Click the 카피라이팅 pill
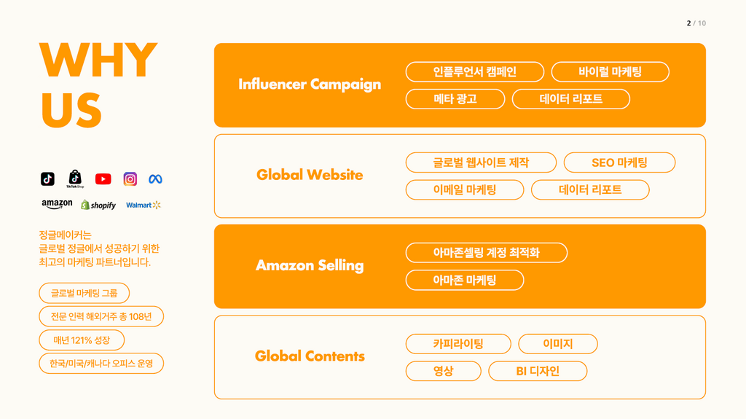Screen dimensions: 746x419 [458, 344]
